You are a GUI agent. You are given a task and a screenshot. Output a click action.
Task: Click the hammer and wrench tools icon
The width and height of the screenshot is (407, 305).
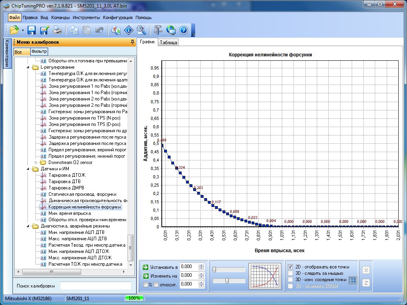point(158,30)
